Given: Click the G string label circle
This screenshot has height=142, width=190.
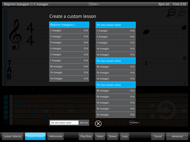Looking at the screenshot, I should (x=6, y=107).
